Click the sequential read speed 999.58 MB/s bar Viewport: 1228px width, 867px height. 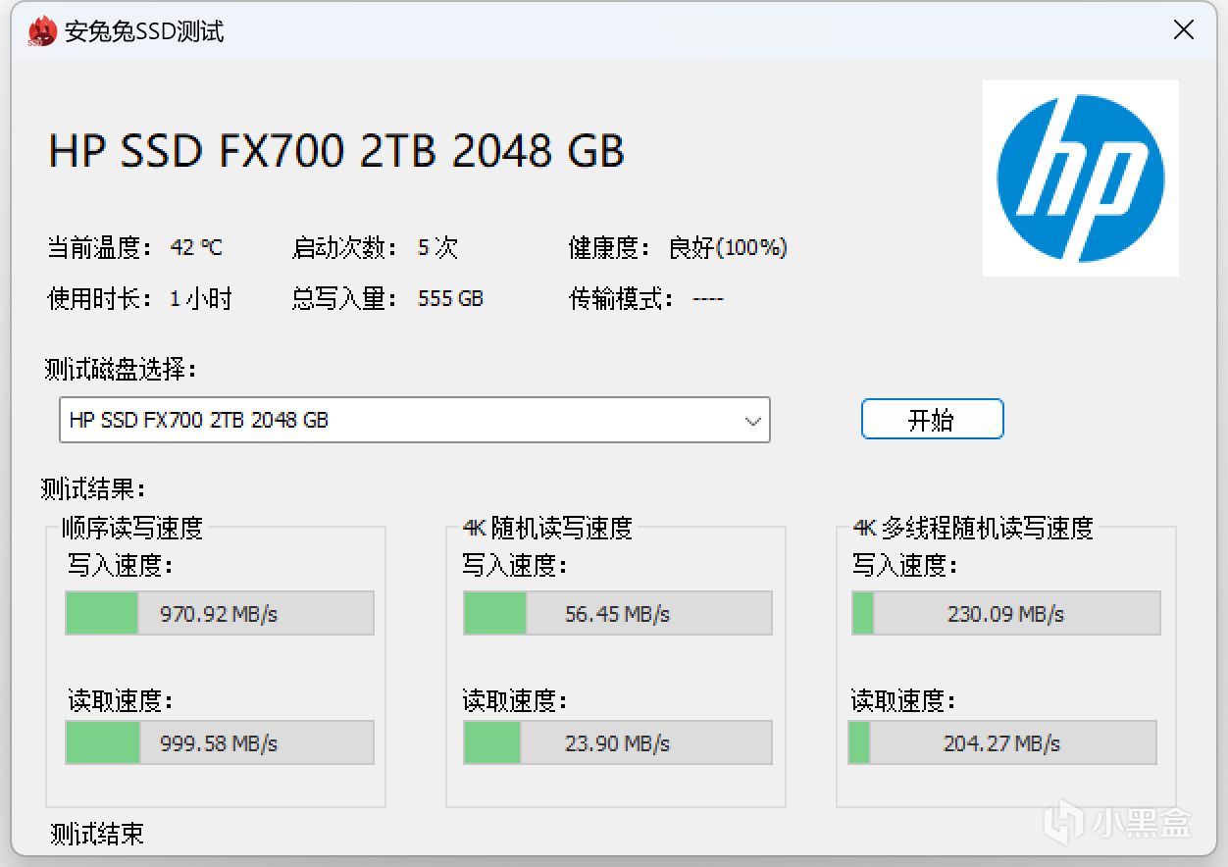[x=220, y=743]
